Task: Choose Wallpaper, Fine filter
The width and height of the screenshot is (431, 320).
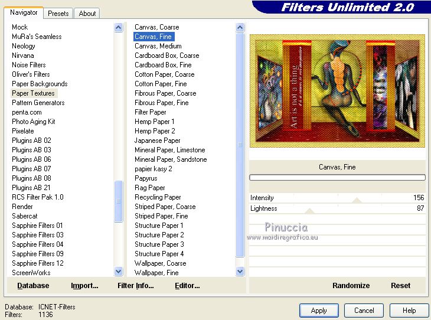Action: tap(156, 273)
